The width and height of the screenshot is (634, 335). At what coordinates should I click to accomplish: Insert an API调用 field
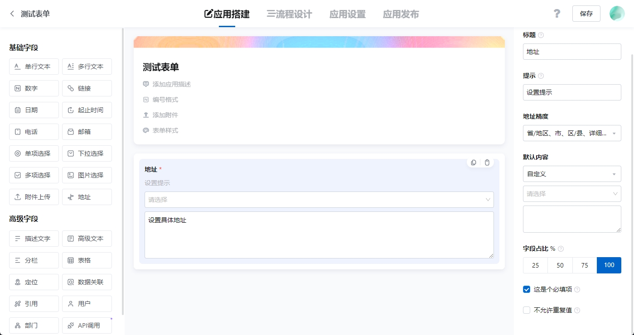coord(87,325)
